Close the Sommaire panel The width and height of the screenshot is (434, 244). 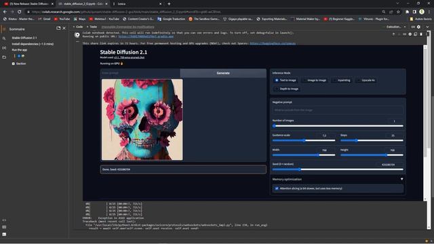[x=64, y=28]
